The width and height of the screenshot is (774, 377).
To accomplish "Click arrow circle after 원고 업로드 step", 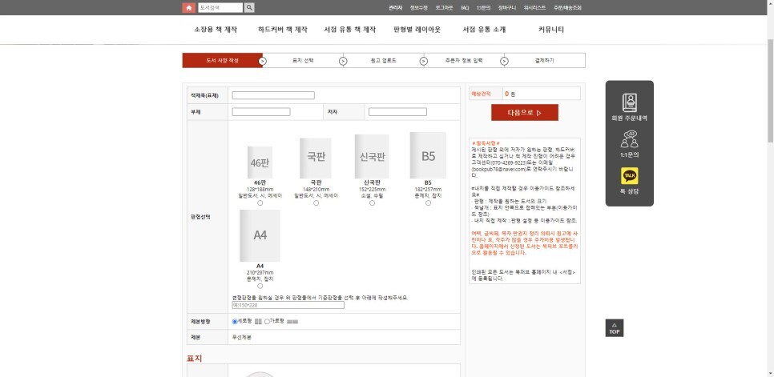I will pyautogui.click(x=424, y=61).
